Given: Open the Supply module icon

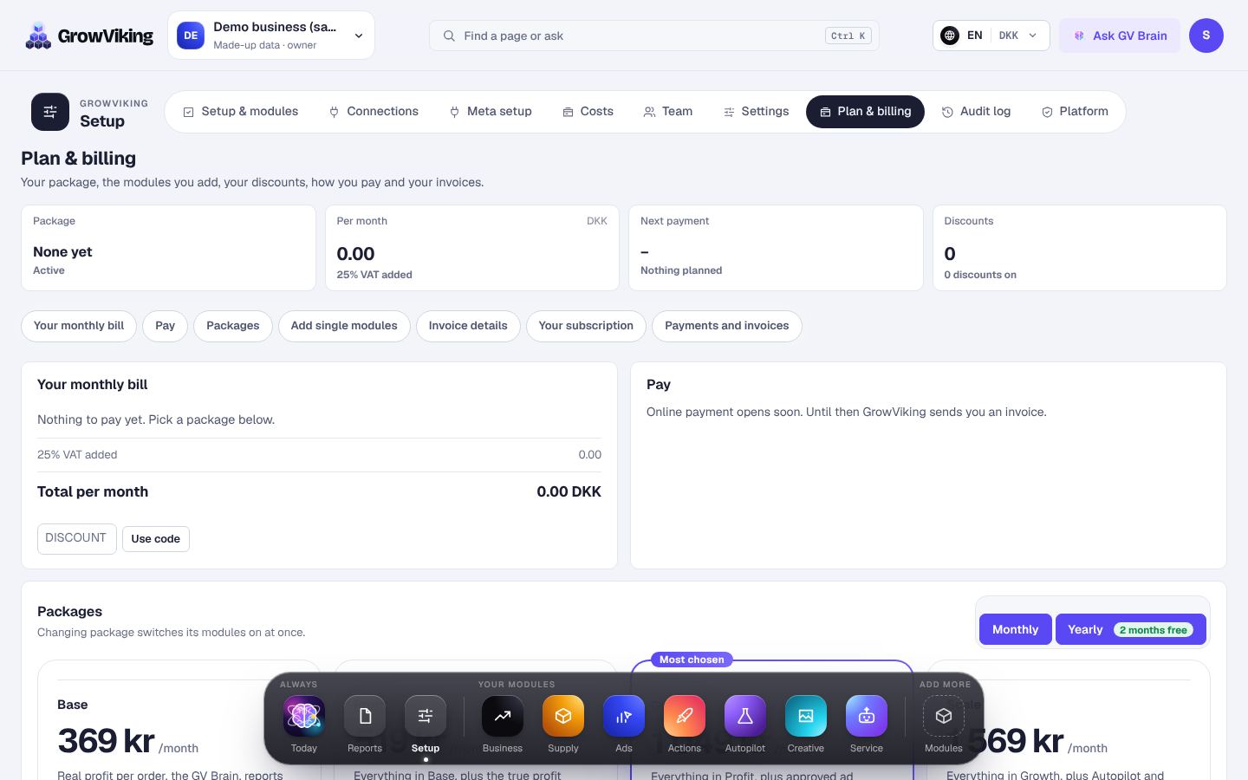Looking at the screenshot, I should point(563,716).
